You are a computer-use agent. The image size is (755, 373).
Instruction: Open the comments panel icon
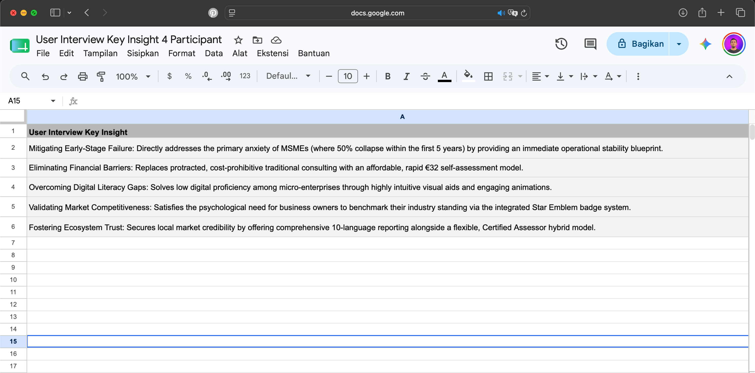click(590, 44)
